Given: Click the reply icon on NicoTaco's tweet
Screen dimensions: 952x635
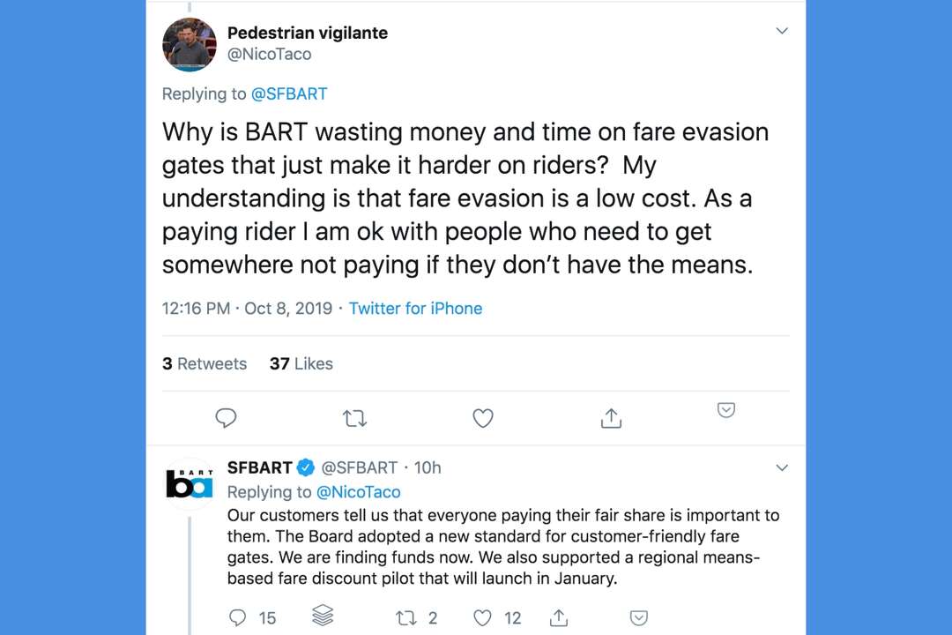Looking at the screenshot, I should point(226,418).
